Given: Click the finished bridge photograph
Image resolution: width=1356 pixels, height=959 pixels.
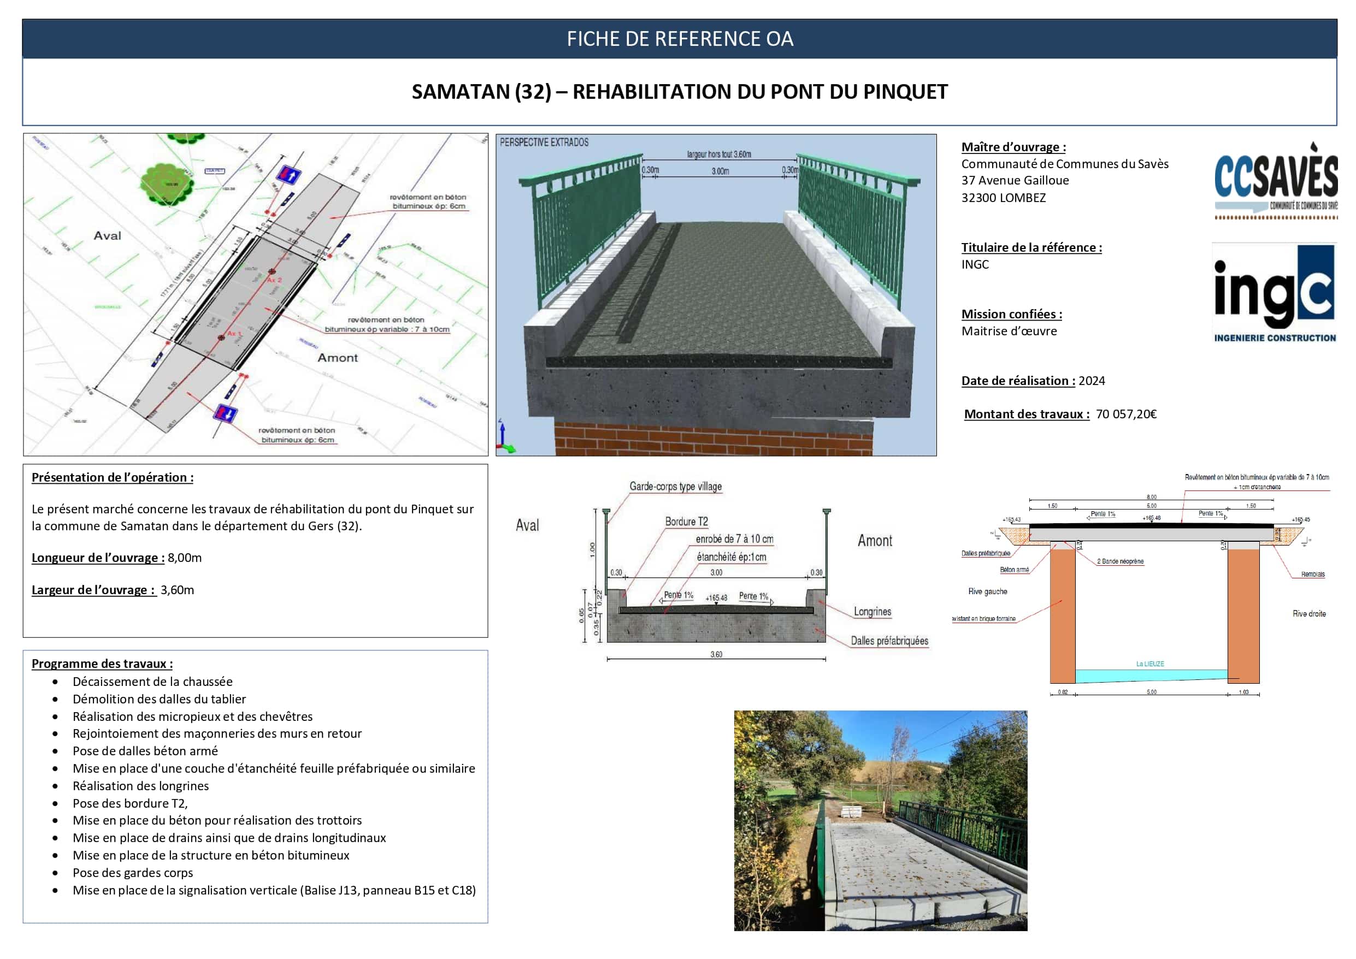Looking at the screenshot, I should [x=881, y=821].
